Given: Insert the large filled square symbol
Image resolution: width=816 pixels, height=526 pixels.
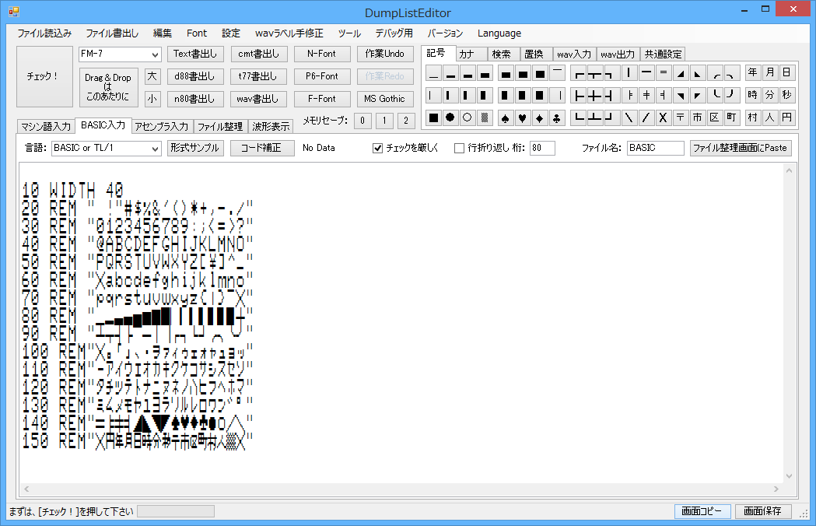Looking at the screenshot, I should click(433, 117).
